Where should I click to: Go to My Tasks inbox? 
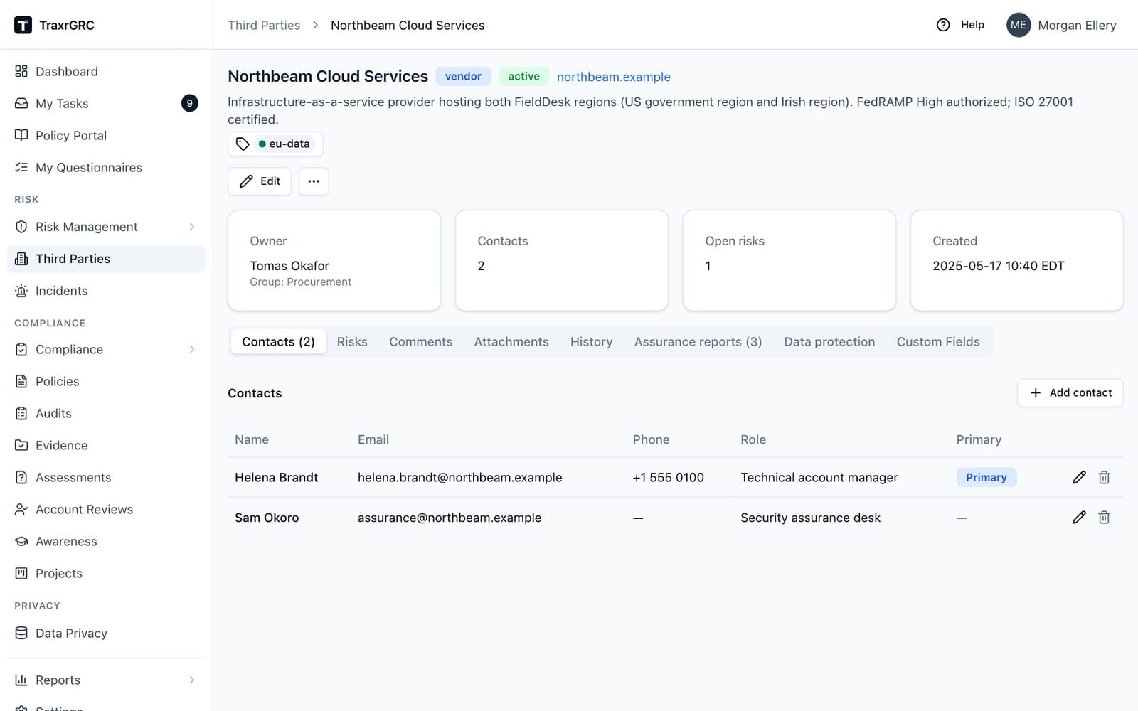(x=106, y=103)
